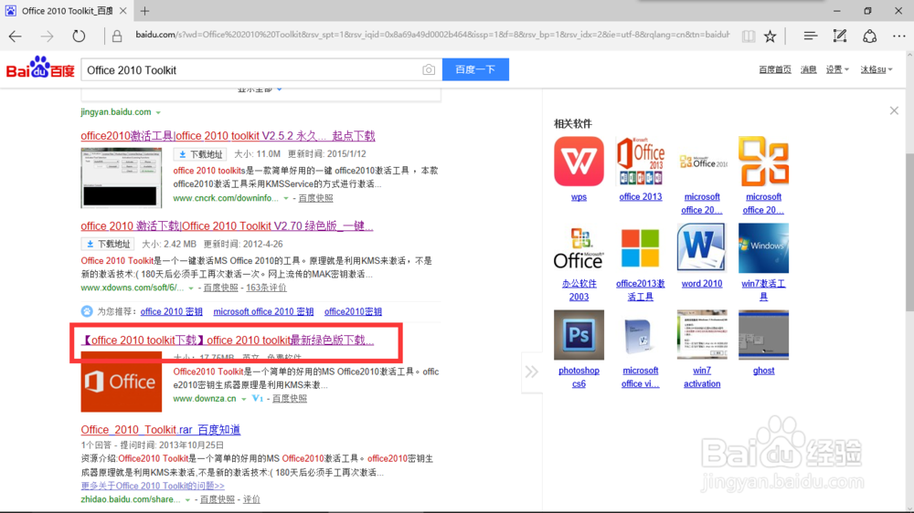
Task: Open the win7 activation thumbnail
Action: (702, 335)
